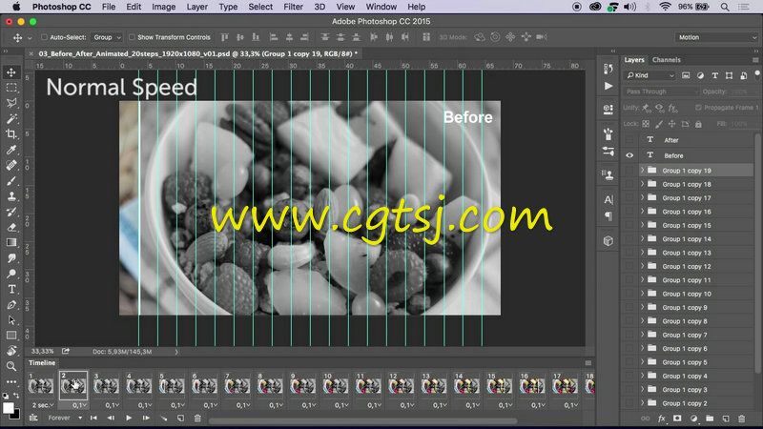Hide the Before text layer

629,155
